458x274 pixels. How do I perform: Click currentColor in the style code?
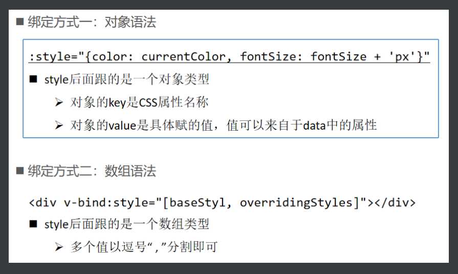[184, 57]
